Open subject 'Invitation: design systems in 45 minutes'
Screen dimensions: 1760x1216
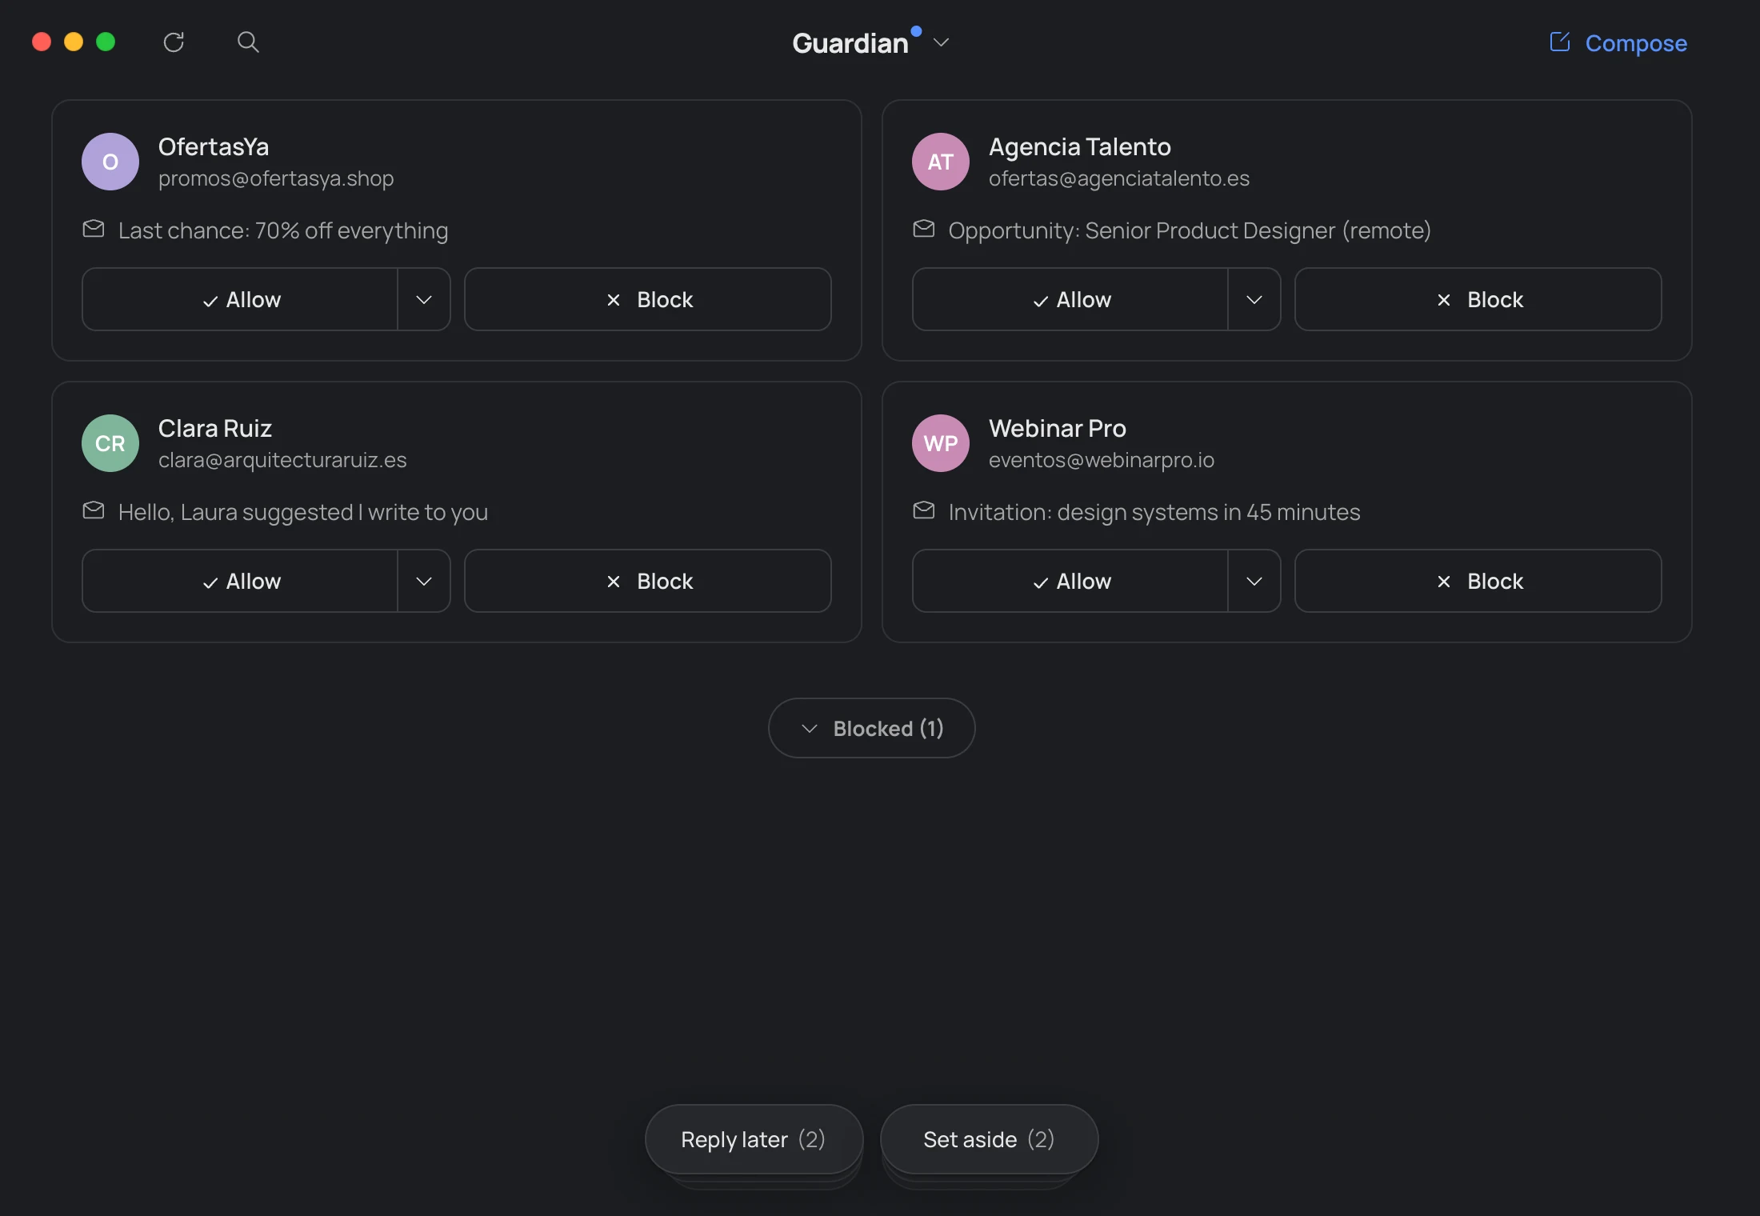click(1154, 512)
